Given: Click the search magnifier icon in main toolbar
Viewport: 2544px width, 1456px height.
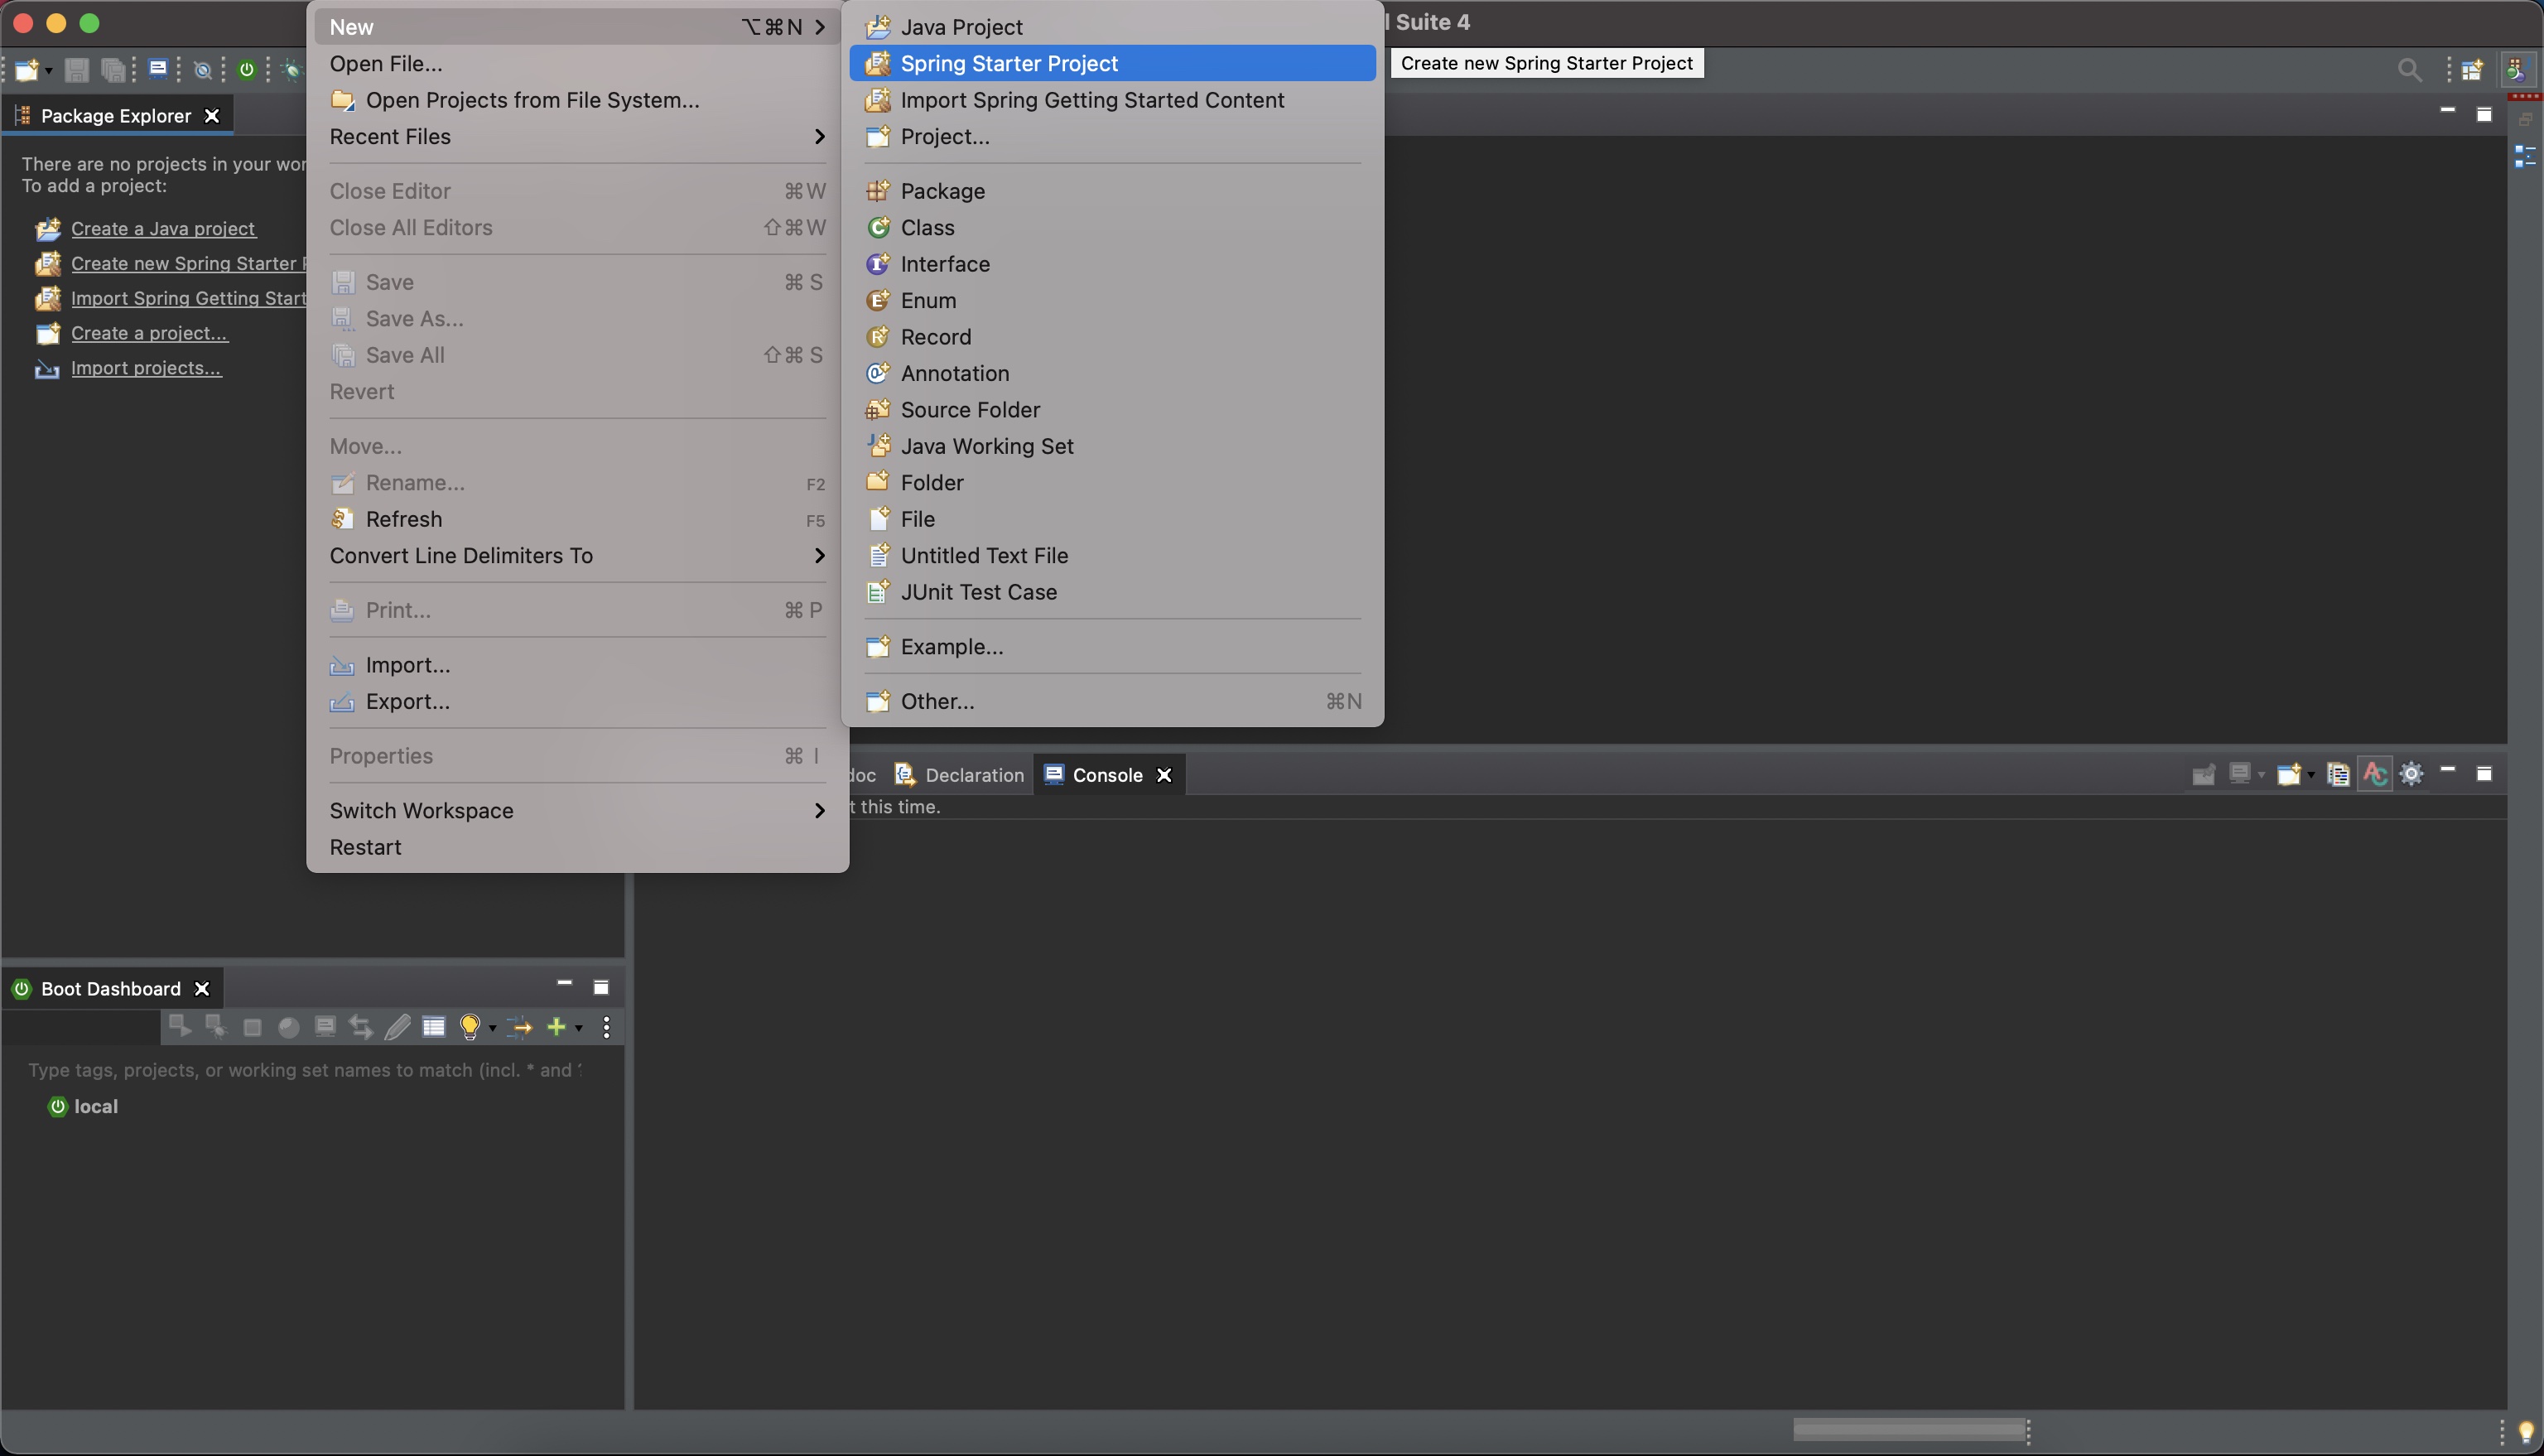Looking at the screenshot, I should [x=2409, y=70].
